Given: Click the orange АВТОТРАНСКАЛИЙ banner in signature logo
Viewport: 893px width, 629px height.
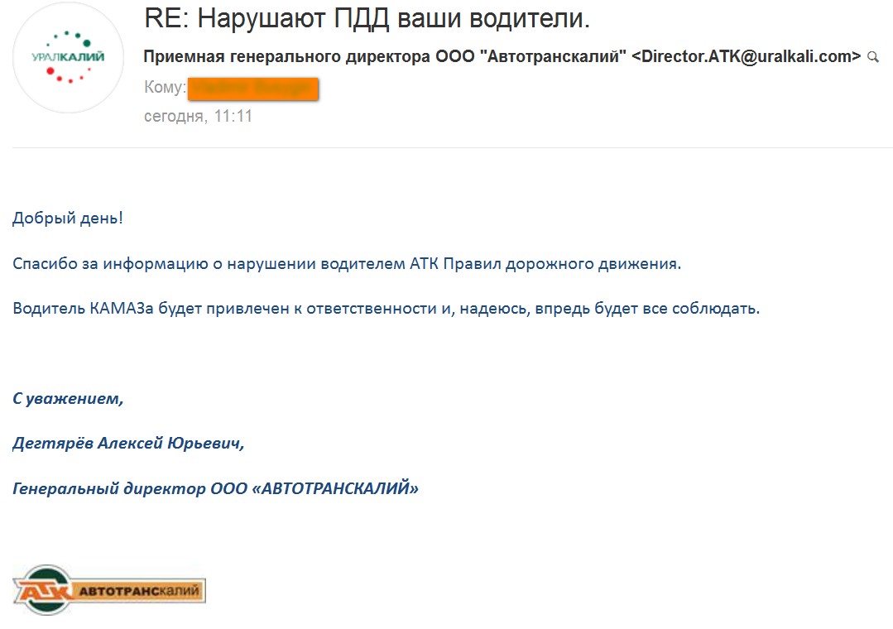Looking at the screenshot, I should coord(139,591).
